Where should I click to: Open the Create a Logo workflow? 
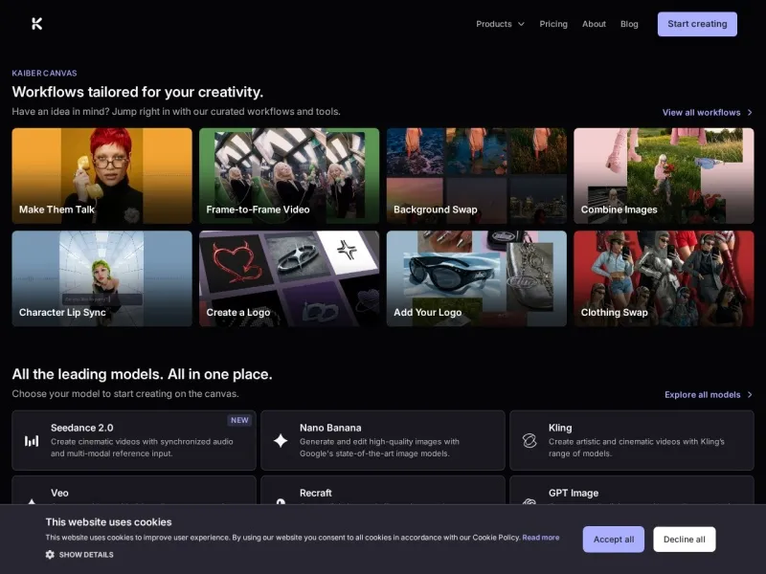click(289, 278)
